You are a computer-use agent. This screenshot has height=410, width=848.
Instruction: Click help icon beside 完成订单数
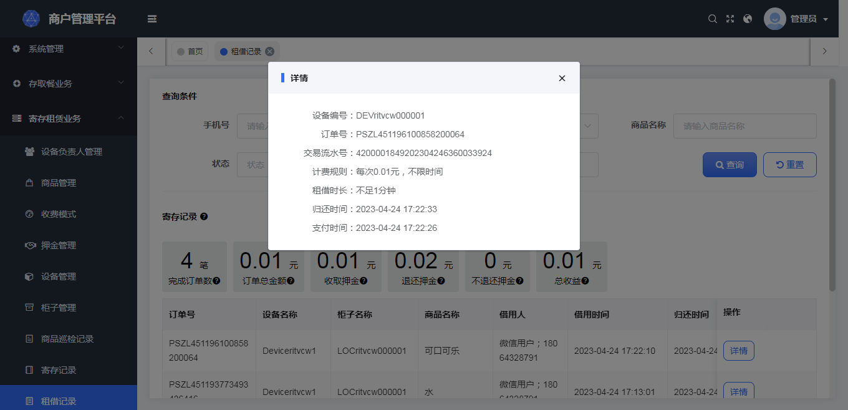coord(216,281)
